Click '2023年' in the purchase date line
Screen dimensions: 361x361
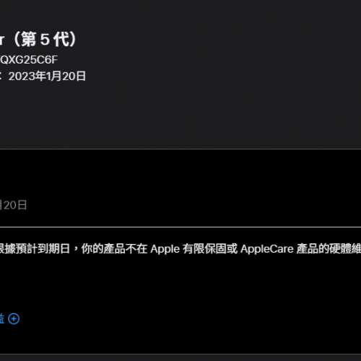[27, 77]
